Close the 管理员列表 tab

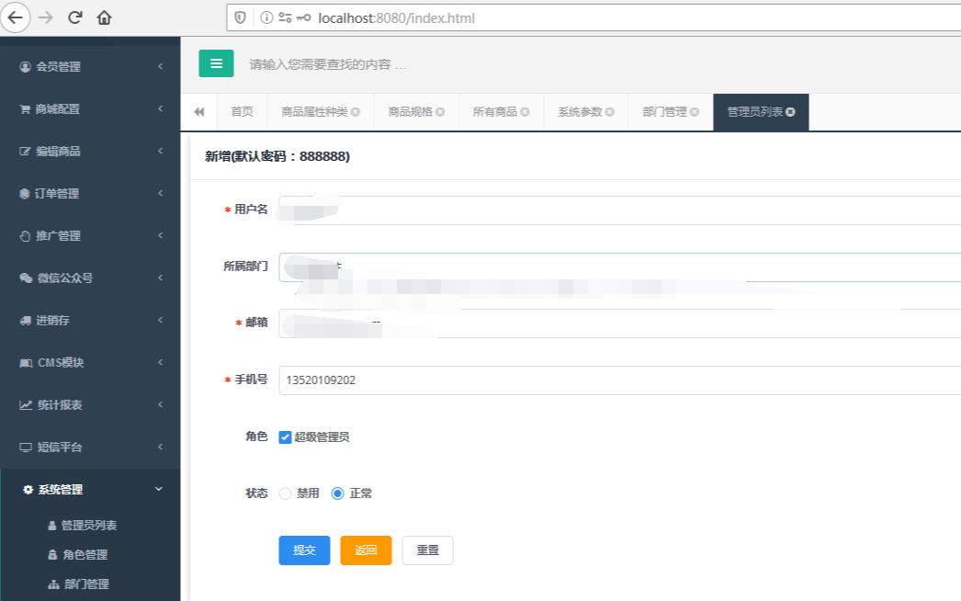tap(791, 111)
